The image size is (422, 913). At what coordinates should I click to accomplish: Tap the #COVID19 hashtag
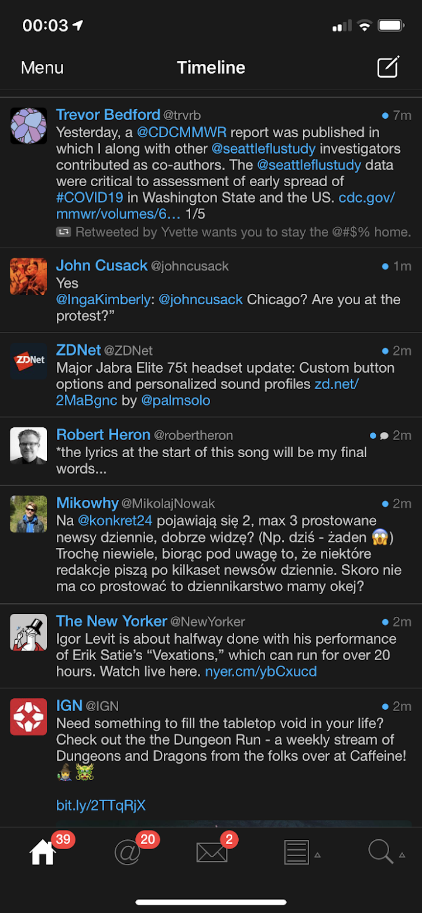90,198
